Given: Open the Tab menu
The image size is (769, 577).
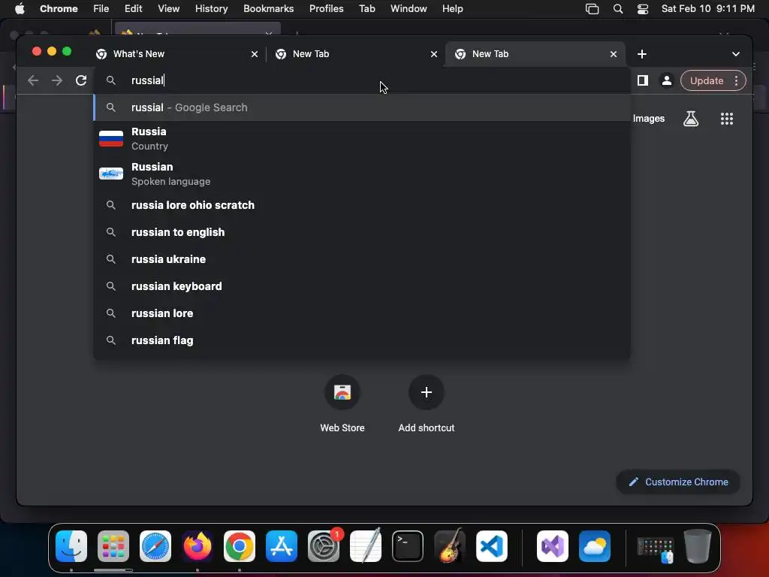Looking at the screenshot, I should click(x=366, y=9).
